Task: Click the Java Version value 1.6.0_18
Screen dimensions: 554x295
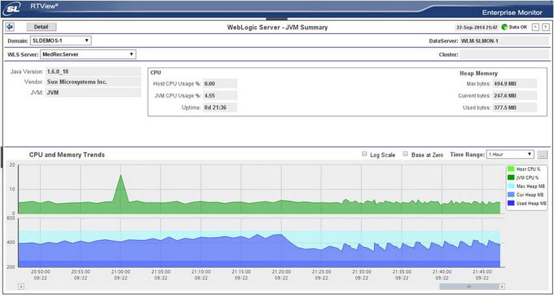Action: coord(94,71)
